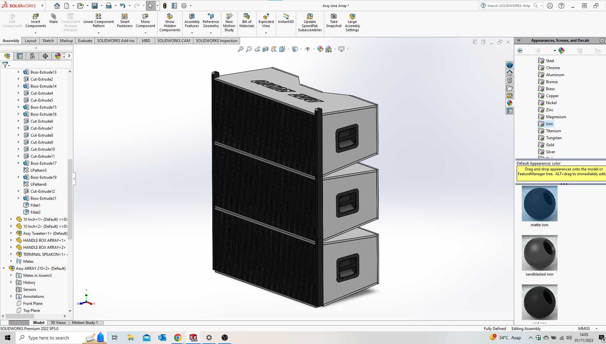
Task: Open Large Assembly Settings
Action: pos(352,23)
